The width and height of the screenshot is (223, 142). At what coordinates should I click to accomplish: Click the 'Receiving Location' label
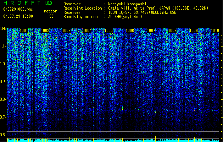pyautogui.click(x=83, y=8)
